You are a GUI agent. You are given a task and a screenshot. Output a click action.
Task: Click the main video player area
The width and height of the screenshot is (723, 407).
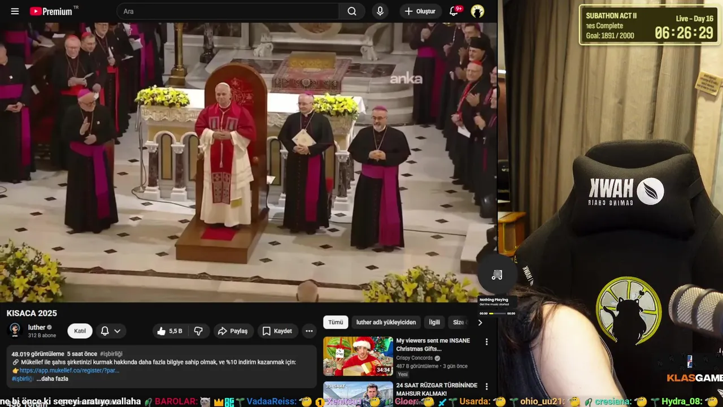(249, 162)
